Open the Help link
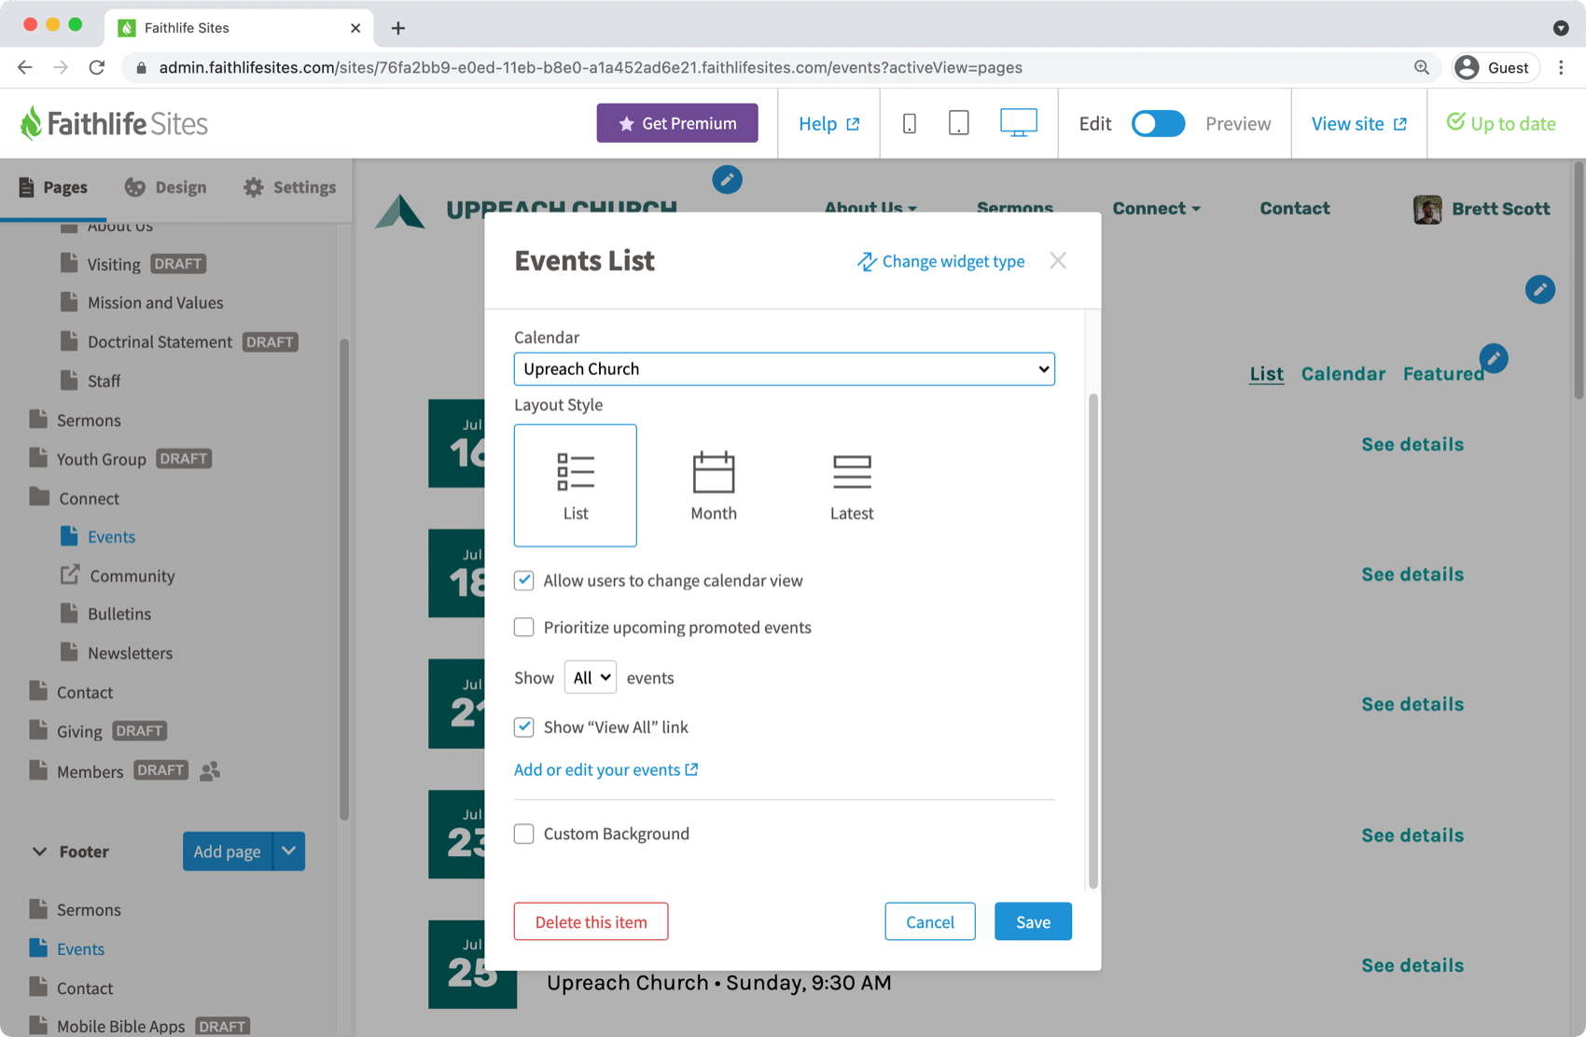 829,123
